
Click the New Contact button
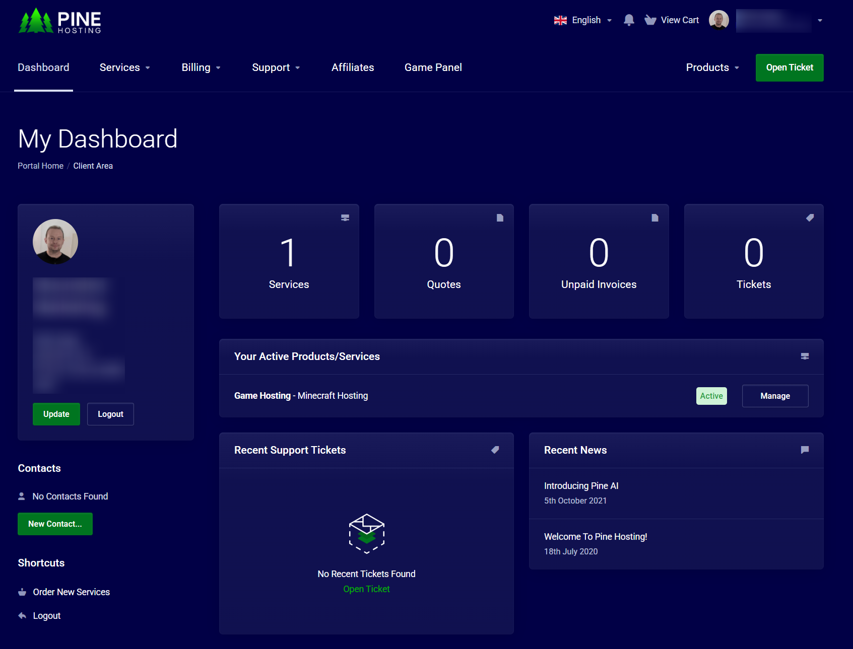coord(55,524)
